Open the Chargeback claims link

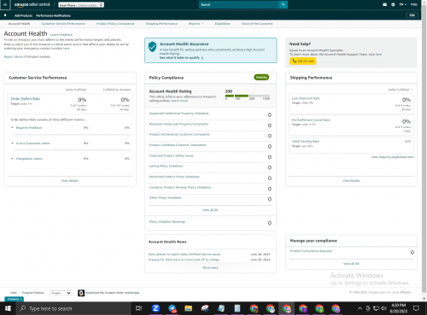click(29, 159)
